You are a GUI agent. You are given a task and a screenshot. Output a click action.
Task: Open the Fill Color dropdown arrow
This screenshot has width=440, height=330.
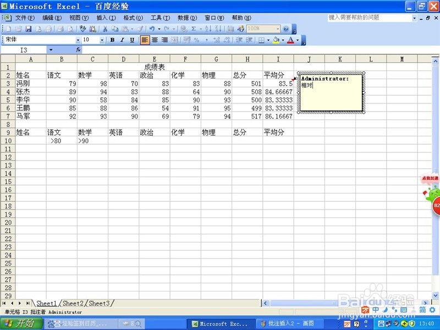(x=283, y=40)
